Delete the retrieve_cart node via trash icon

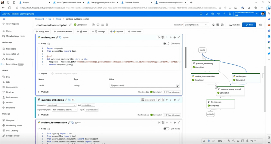click(163, 38)
